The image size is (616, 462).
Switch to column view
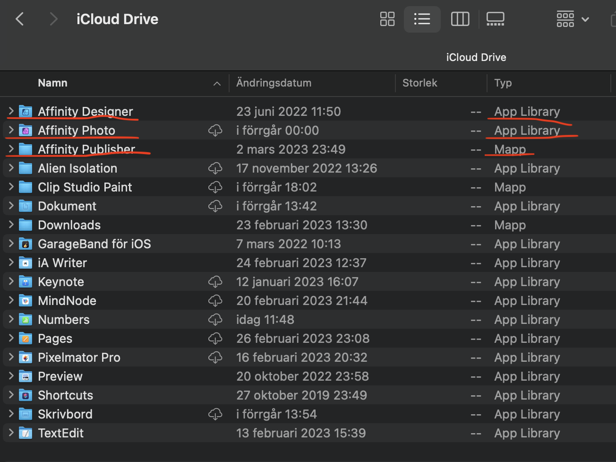point(460,19)
